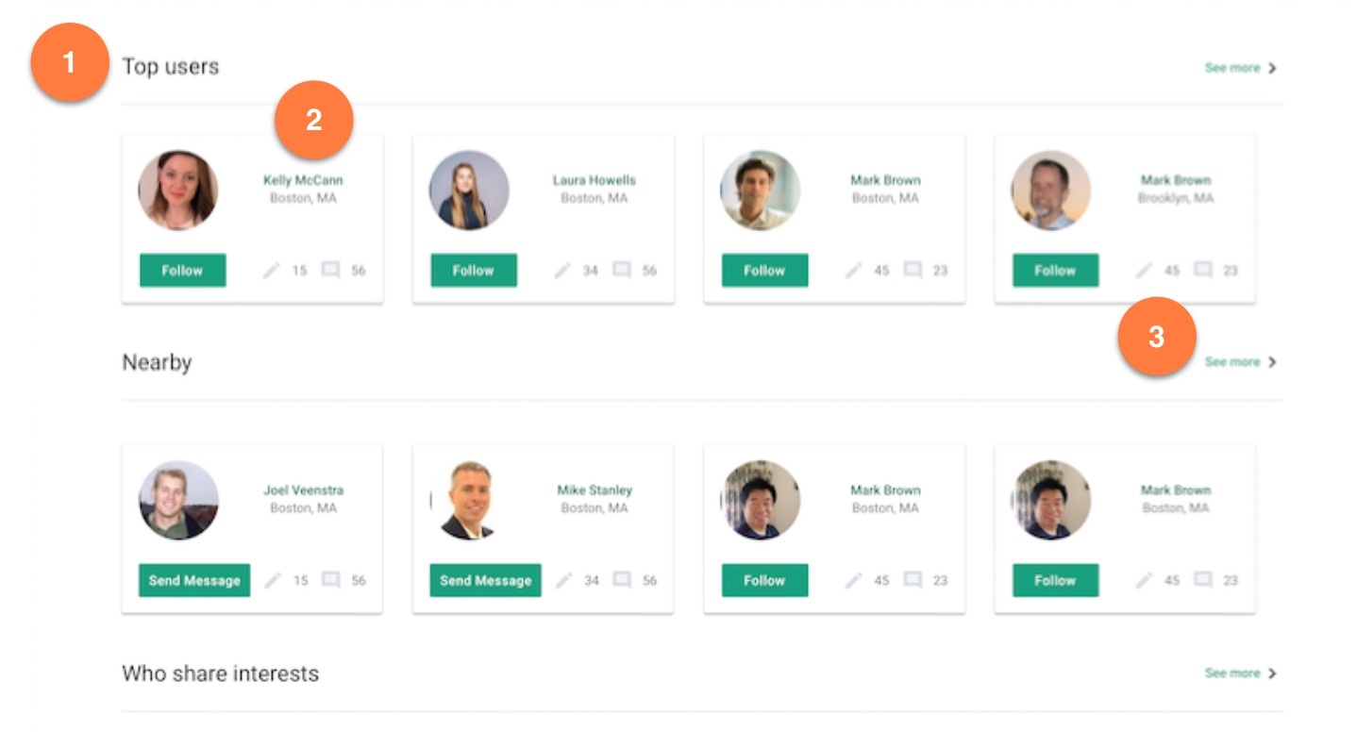Click the comment icon on Kelly McCann's card

(330, 271)
